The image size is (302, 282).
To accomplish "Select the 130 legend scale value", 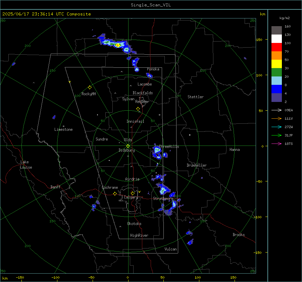I will click(x=288, y=35).
